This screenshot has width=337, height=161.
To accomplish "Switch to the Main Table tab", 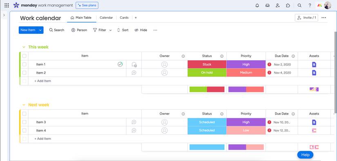I will click(x=81, y=18).
